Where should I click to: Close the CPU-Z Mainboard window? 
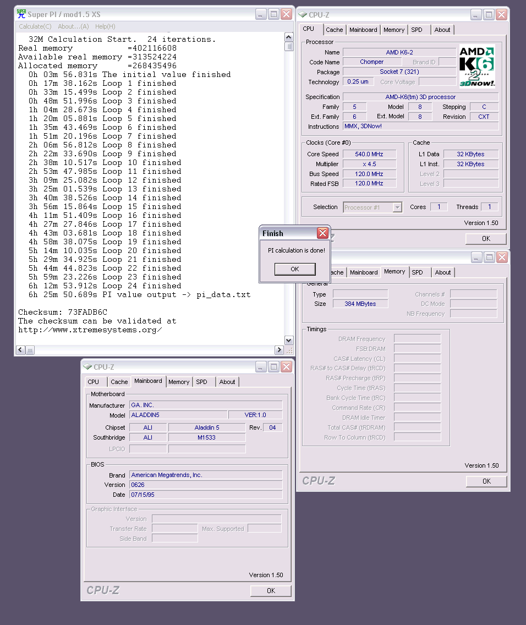(x=287, y=367)
